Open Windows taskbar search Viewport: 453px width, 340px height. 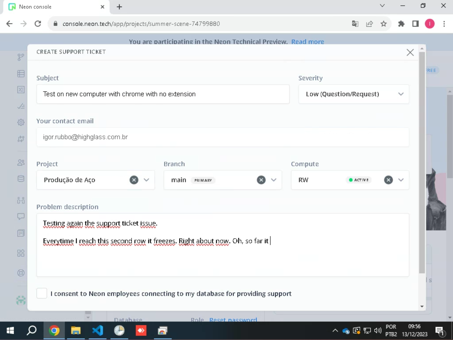pyautogui.click(x=32, y=331)
